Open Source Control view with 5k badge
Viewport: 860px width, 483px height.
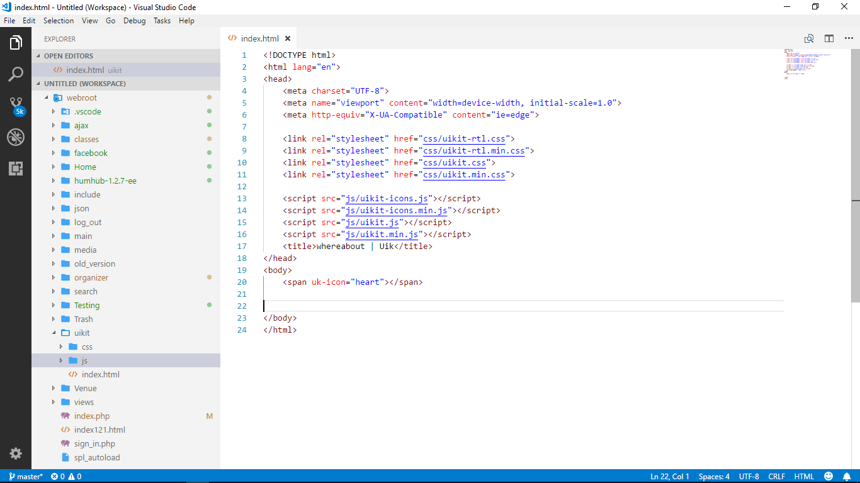click(16, 106)
